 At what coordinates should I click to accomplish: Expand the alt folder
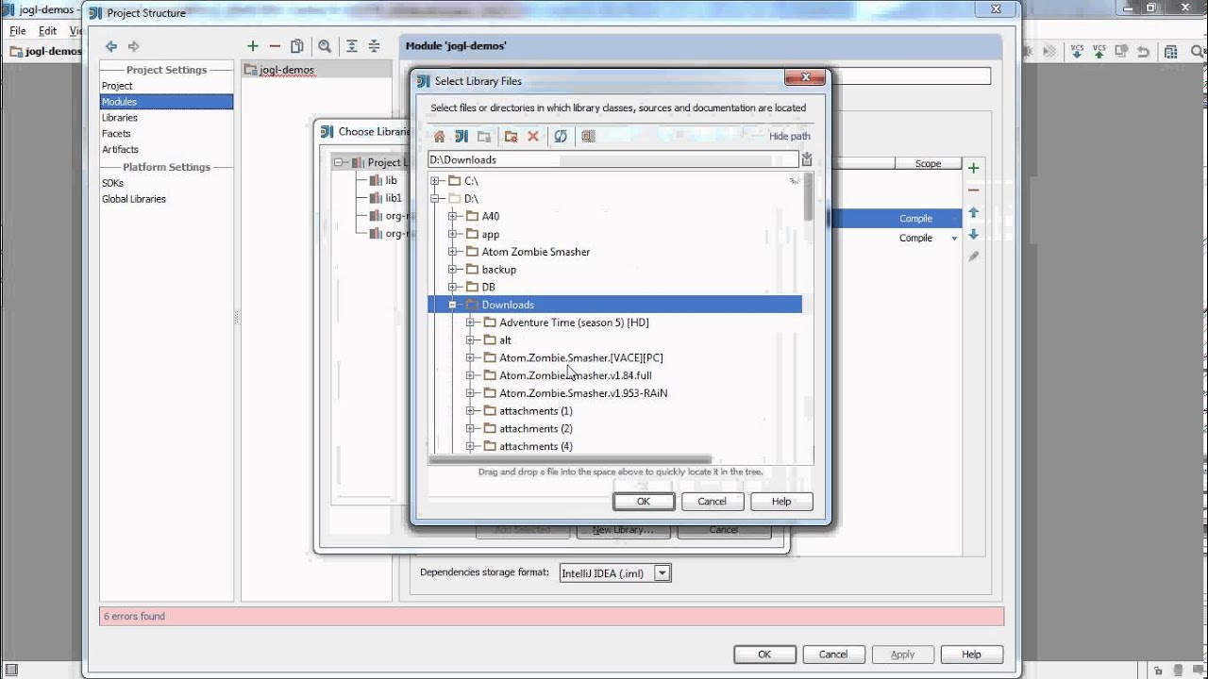pos(470,340)
